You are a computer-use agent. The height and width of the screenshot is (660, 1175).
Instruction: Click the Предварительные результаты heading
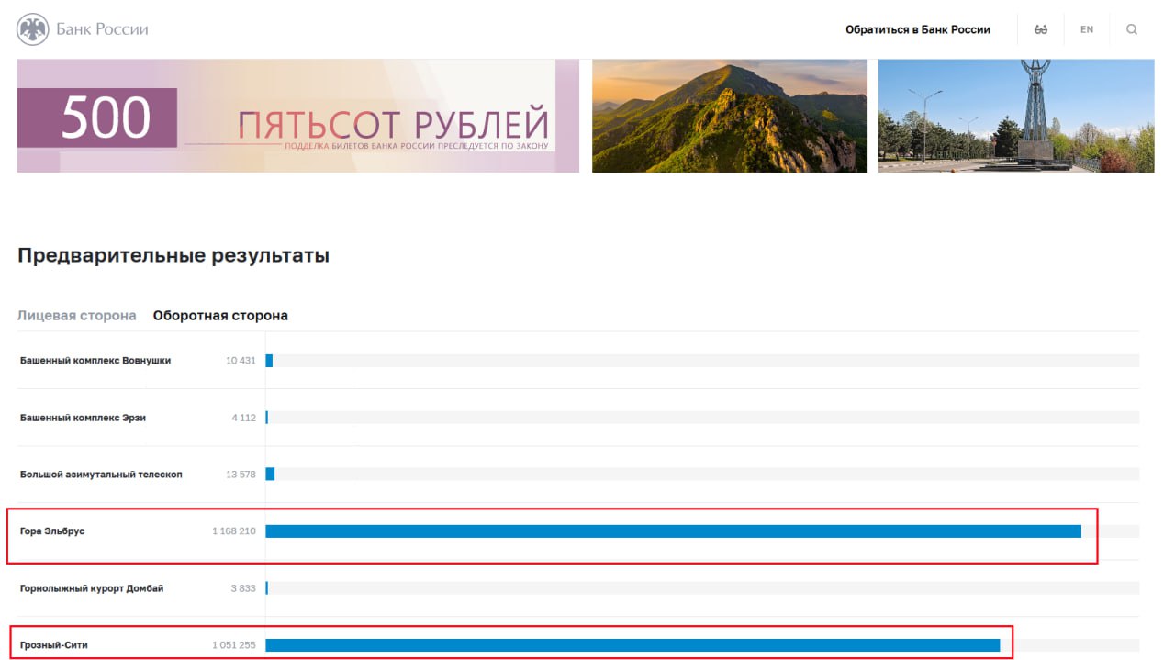pyautogui.click(x=173, y=256)
